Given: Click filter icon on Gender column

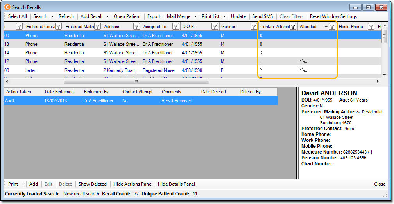Looking at the screenshot, I should pyautogui.click(x=254, y=27).
